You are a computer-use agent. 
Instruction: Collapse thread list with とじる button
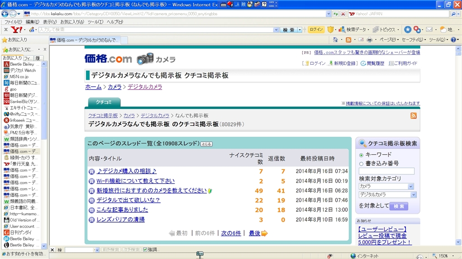point(206,144)
